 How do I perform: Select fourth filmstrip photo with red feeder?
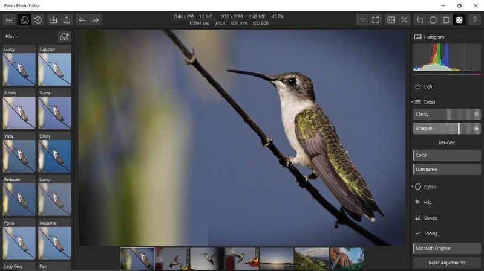click(x=242, y=259)
